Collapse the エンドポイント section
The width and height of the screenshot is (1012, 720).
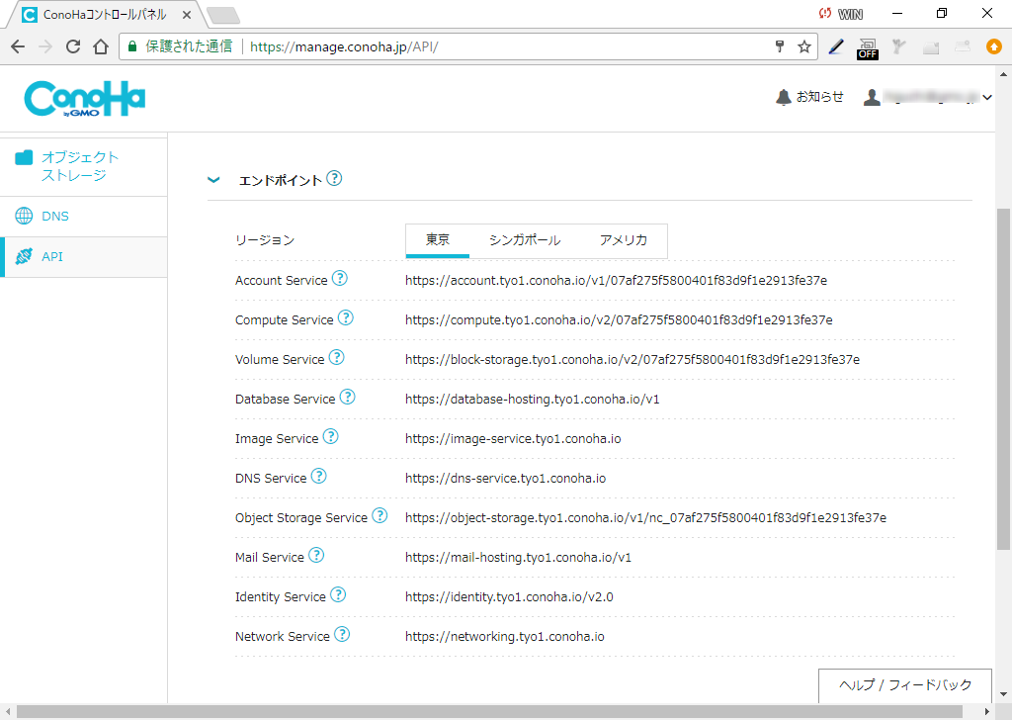[213, 180]
